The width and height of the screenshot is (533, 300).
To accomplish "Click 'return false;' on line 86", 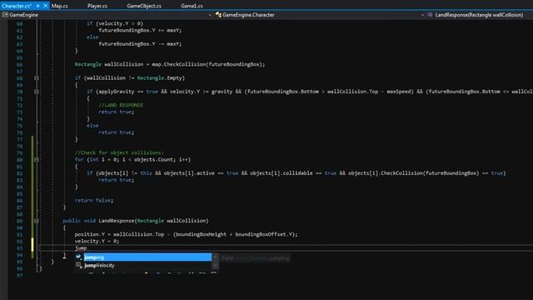I will (x=94, y=200).
